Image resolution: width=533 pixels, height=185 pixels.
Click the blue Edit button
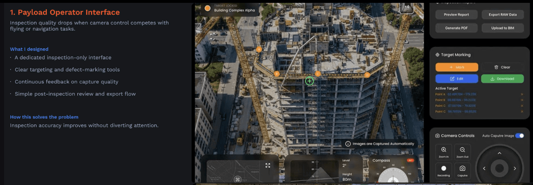pos(457,79)
